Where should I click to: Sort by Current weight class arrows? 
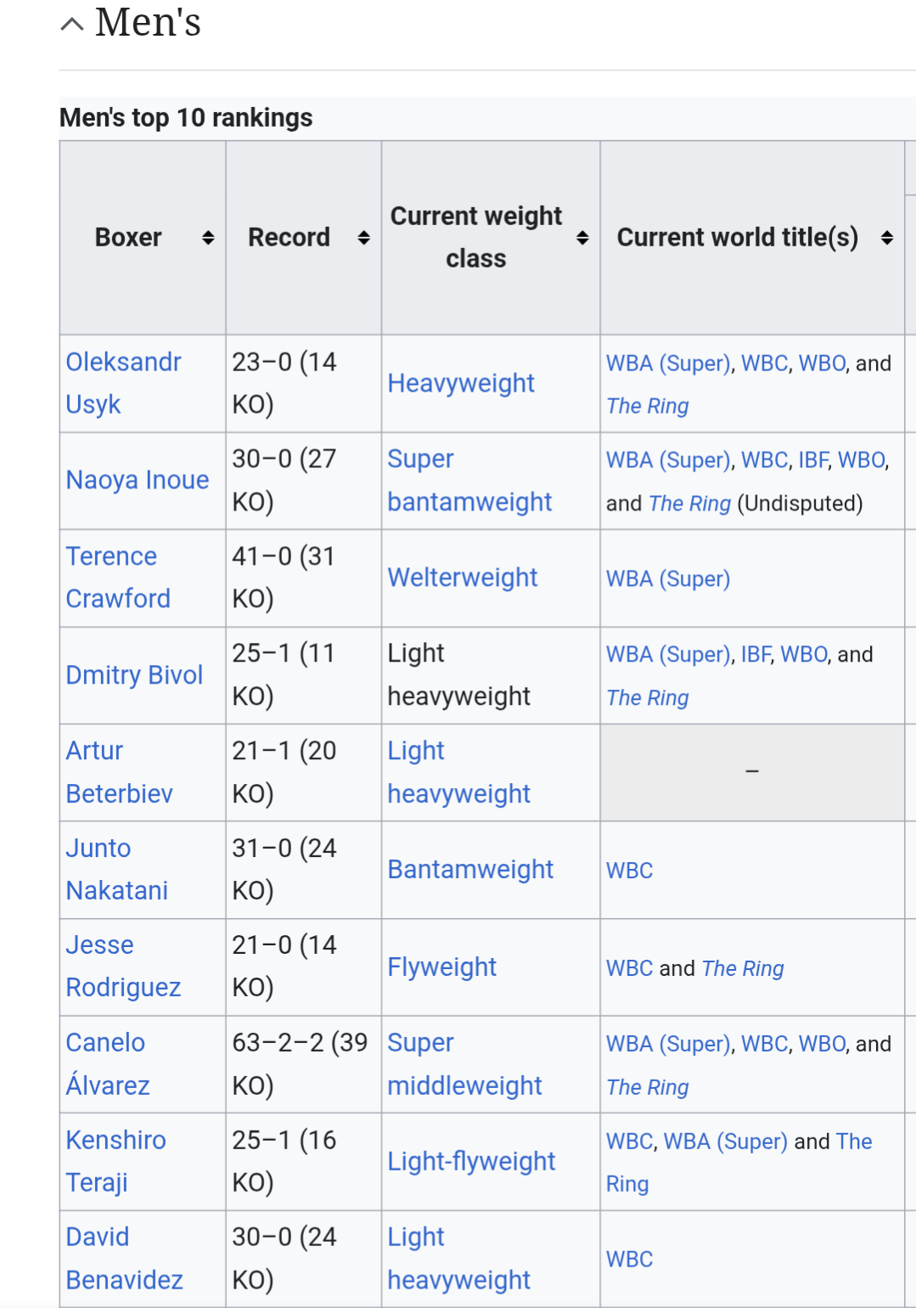click(582, 238)
